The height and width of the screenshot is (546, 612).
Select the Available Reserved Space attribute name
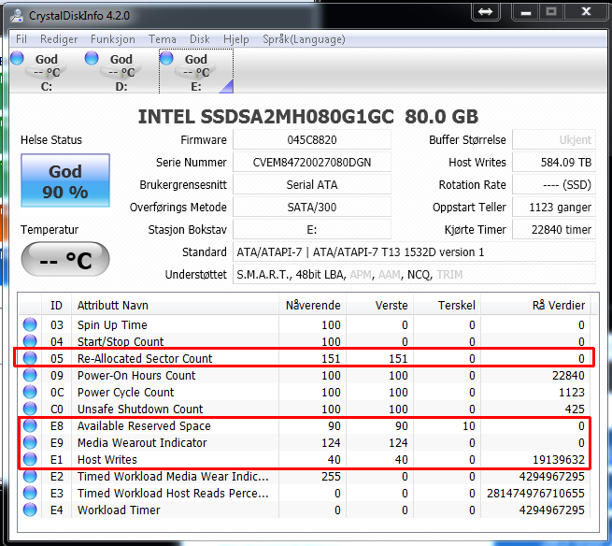144,425
